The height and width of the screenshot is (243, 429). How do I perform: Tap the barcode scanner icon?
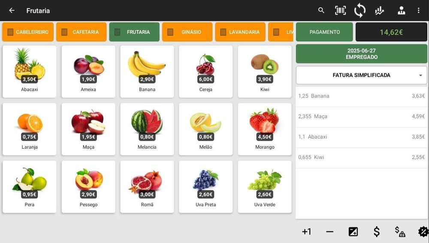pos(340,10)
